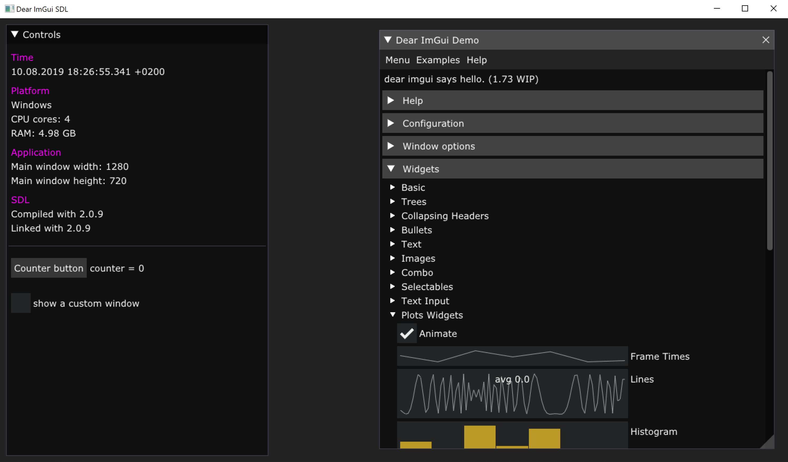Collapse the Plots Widgets node

tap(392, 315)
